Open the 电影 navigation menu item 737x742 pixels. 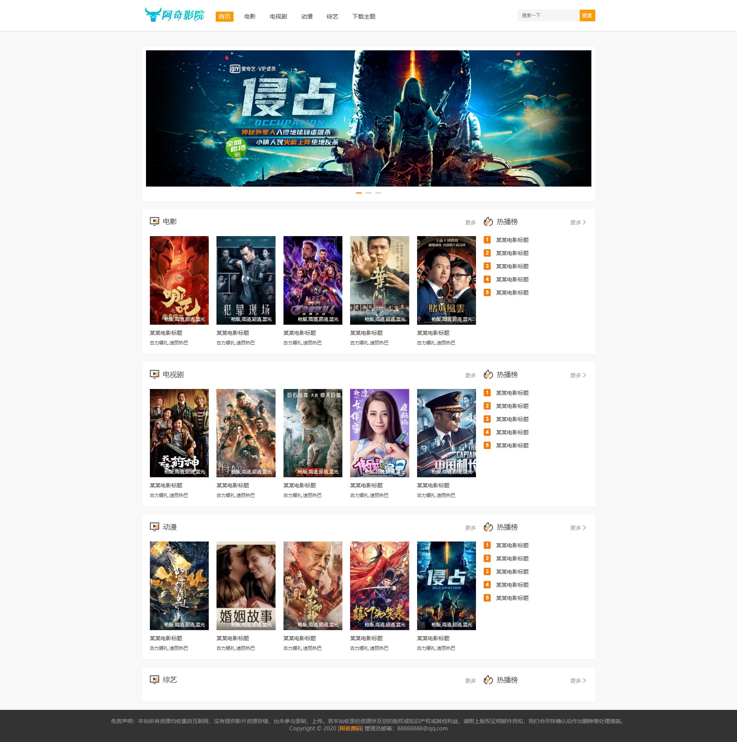[x=249, y=16]
